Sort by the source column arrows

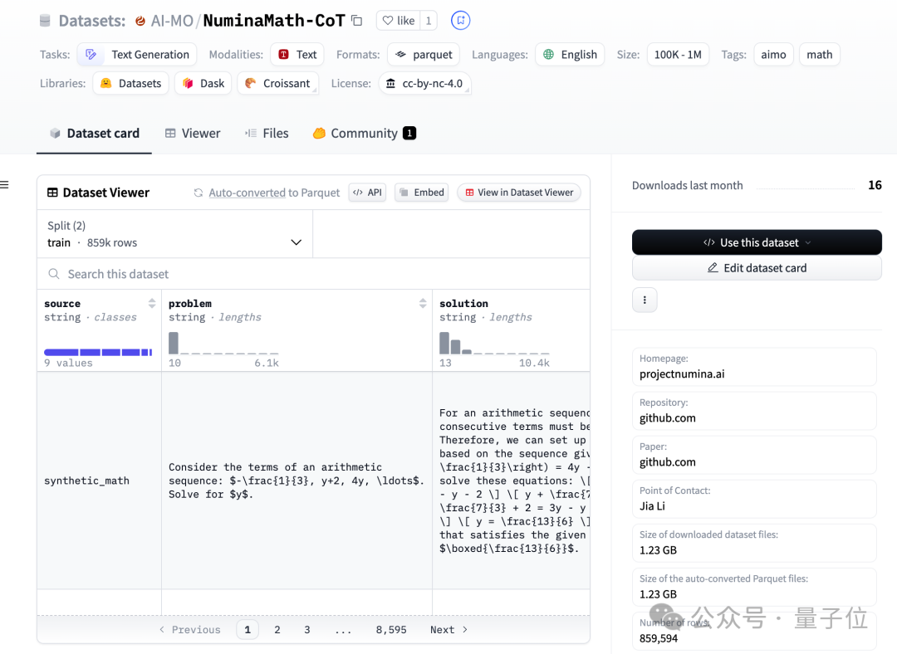point(152,303)
